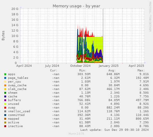Click the "committed" legend label
Image resolution: width=153 pixels, height=137 pixels.
16,115
